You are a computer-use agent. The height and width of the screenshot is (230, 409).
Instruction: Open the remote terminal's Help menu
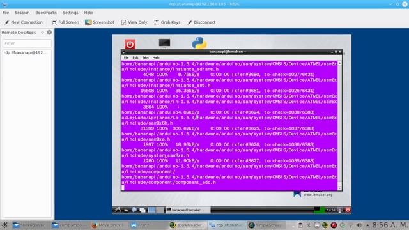(156, 57)
